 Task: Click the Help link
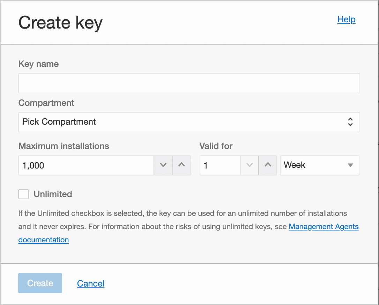pos(346,19)
